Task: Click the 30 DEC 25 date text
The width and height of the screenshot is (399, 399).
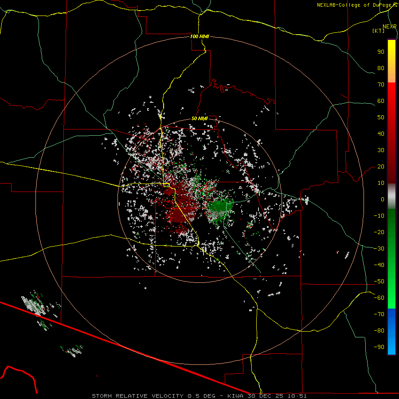Action: pyautogui.click(x=266, y=396)
